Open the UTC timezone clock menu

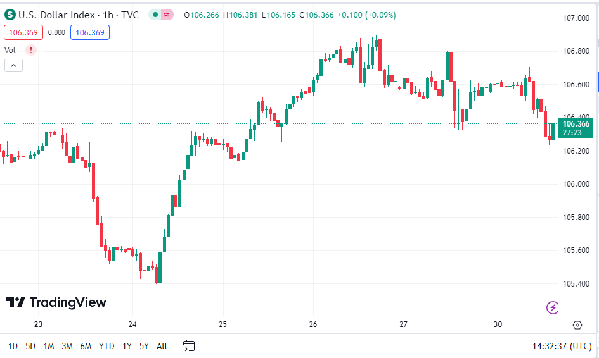[562, 346]
